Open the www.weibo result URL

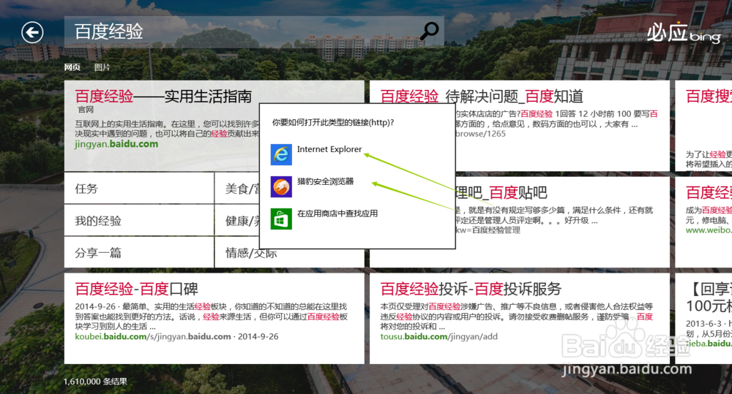pos(708,230)
